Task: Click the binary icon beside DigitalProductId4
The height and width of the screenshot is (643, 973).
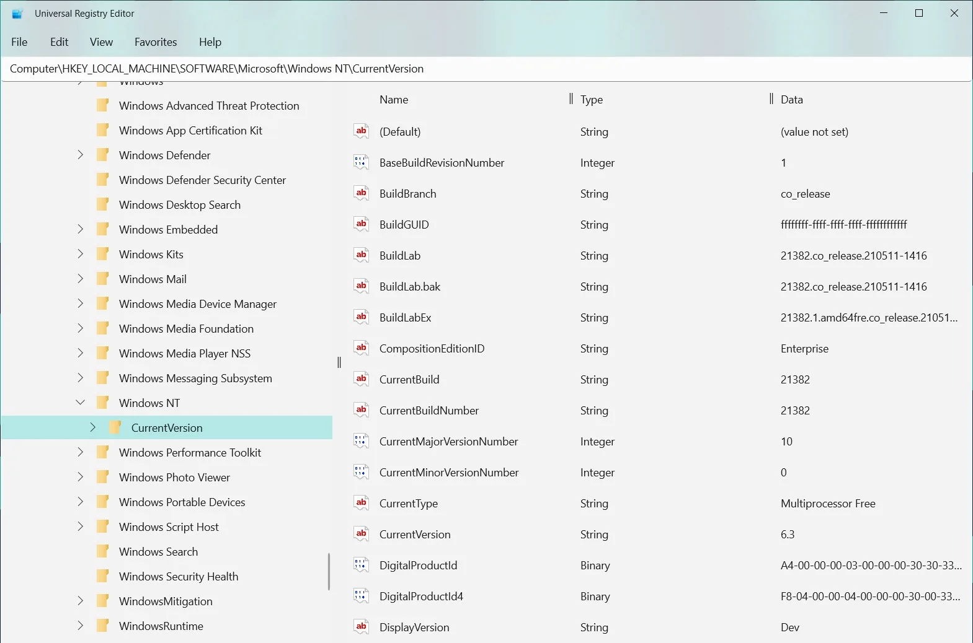Action: [x=361, y=595]
